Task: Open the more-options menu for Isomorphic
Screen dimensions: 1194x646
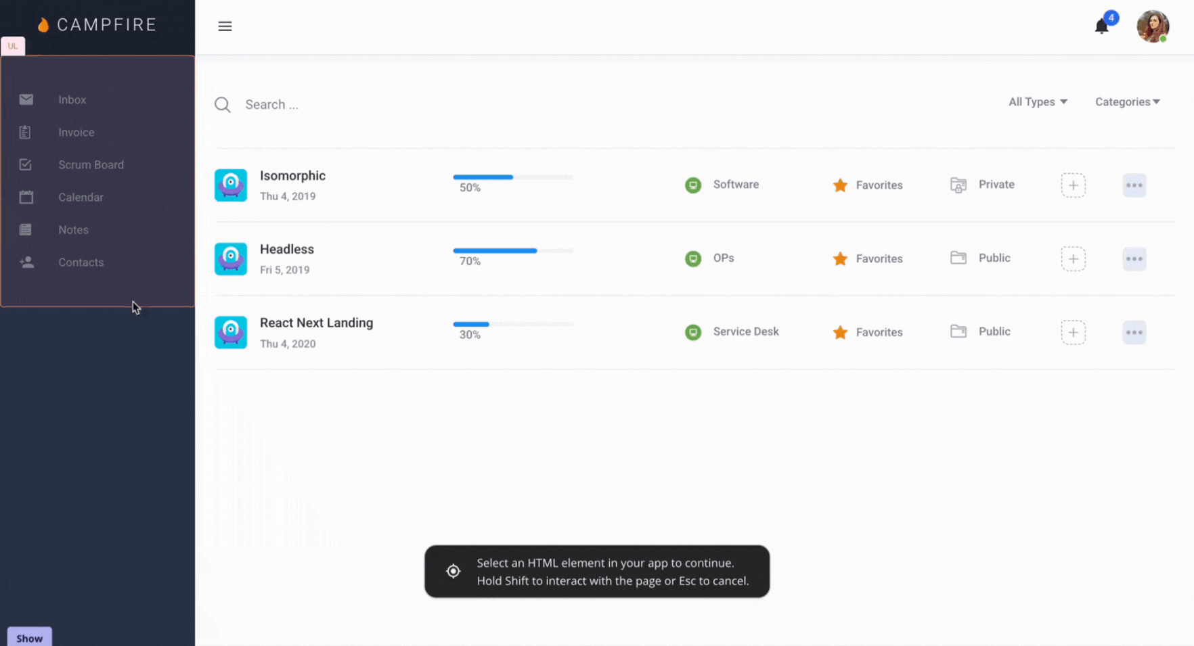Action: 1134,185
